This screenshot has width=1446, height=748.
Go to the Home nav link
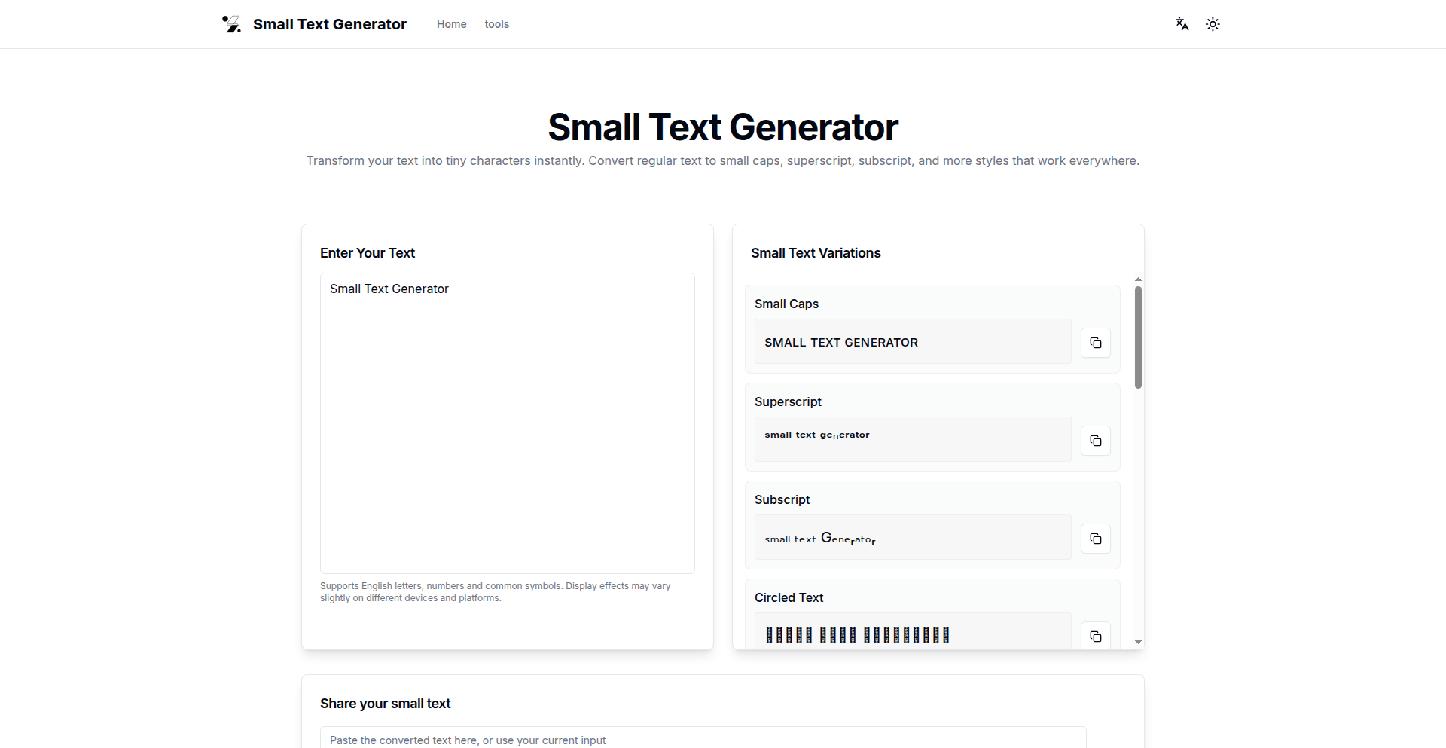click(451, 24)
